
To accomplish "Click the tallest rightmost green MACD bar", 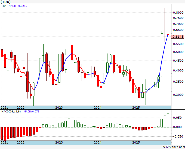I will [x=168, y=120].
